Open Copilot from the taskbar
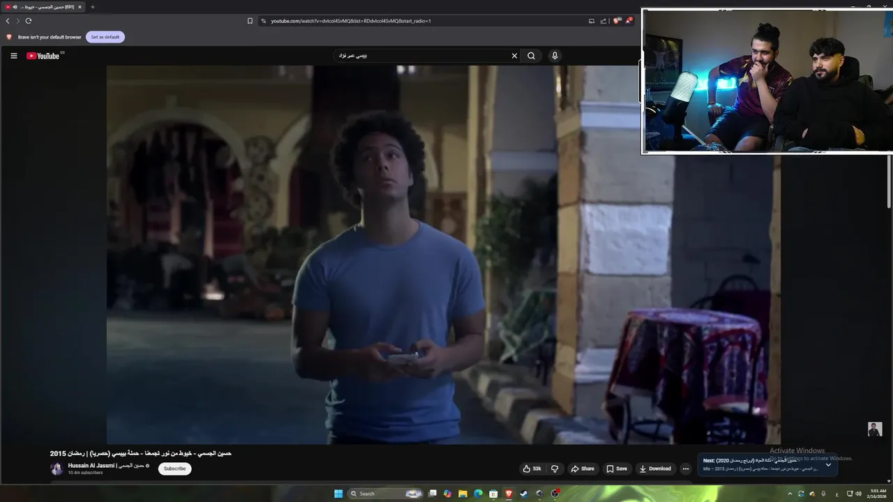 pos(447,494)
